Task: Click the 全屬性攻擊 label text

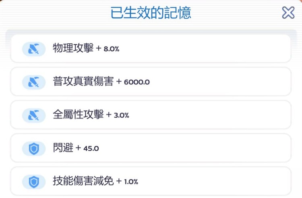Action: [78, 115]
